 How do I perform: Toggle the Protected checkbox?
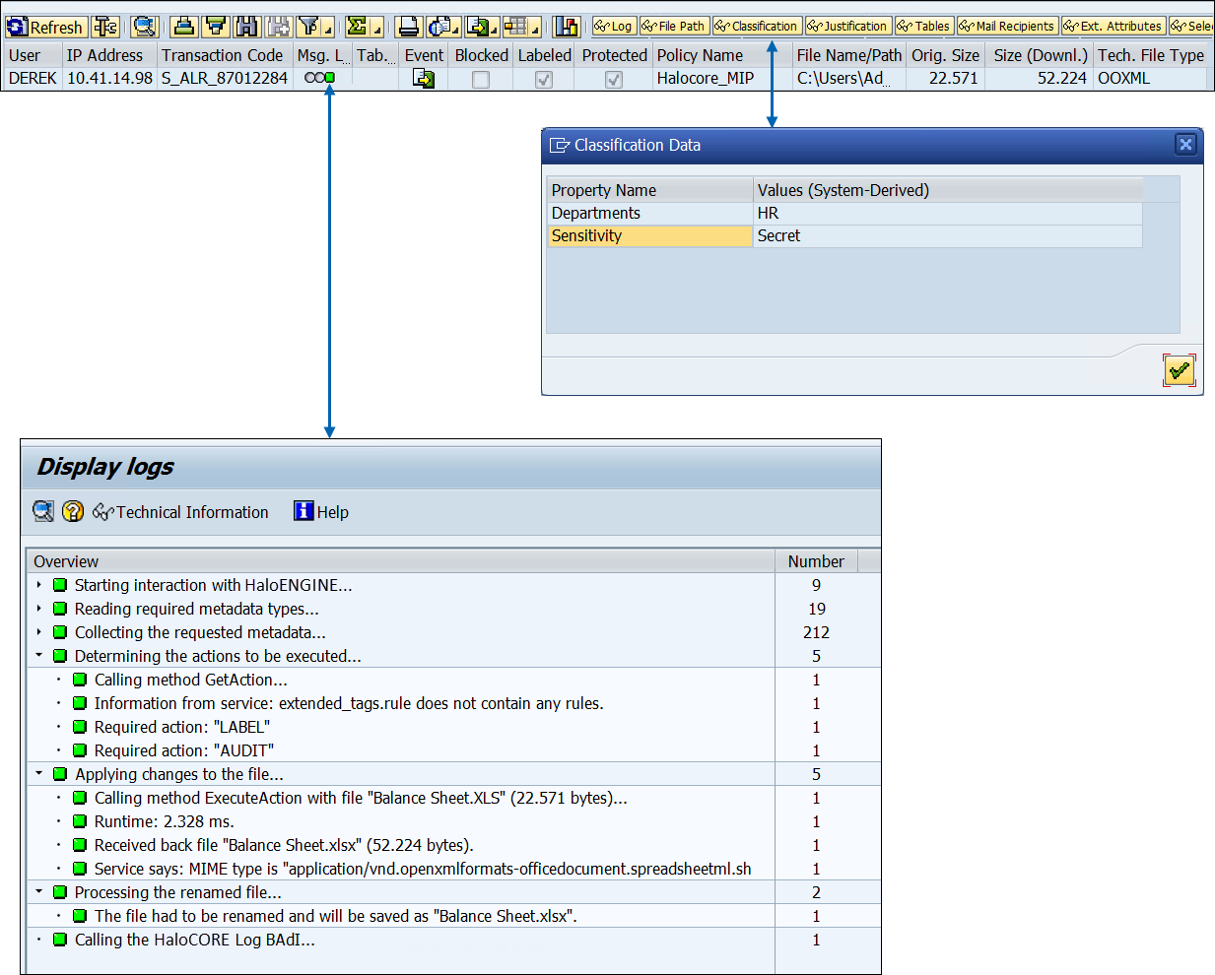pos(614,80)
